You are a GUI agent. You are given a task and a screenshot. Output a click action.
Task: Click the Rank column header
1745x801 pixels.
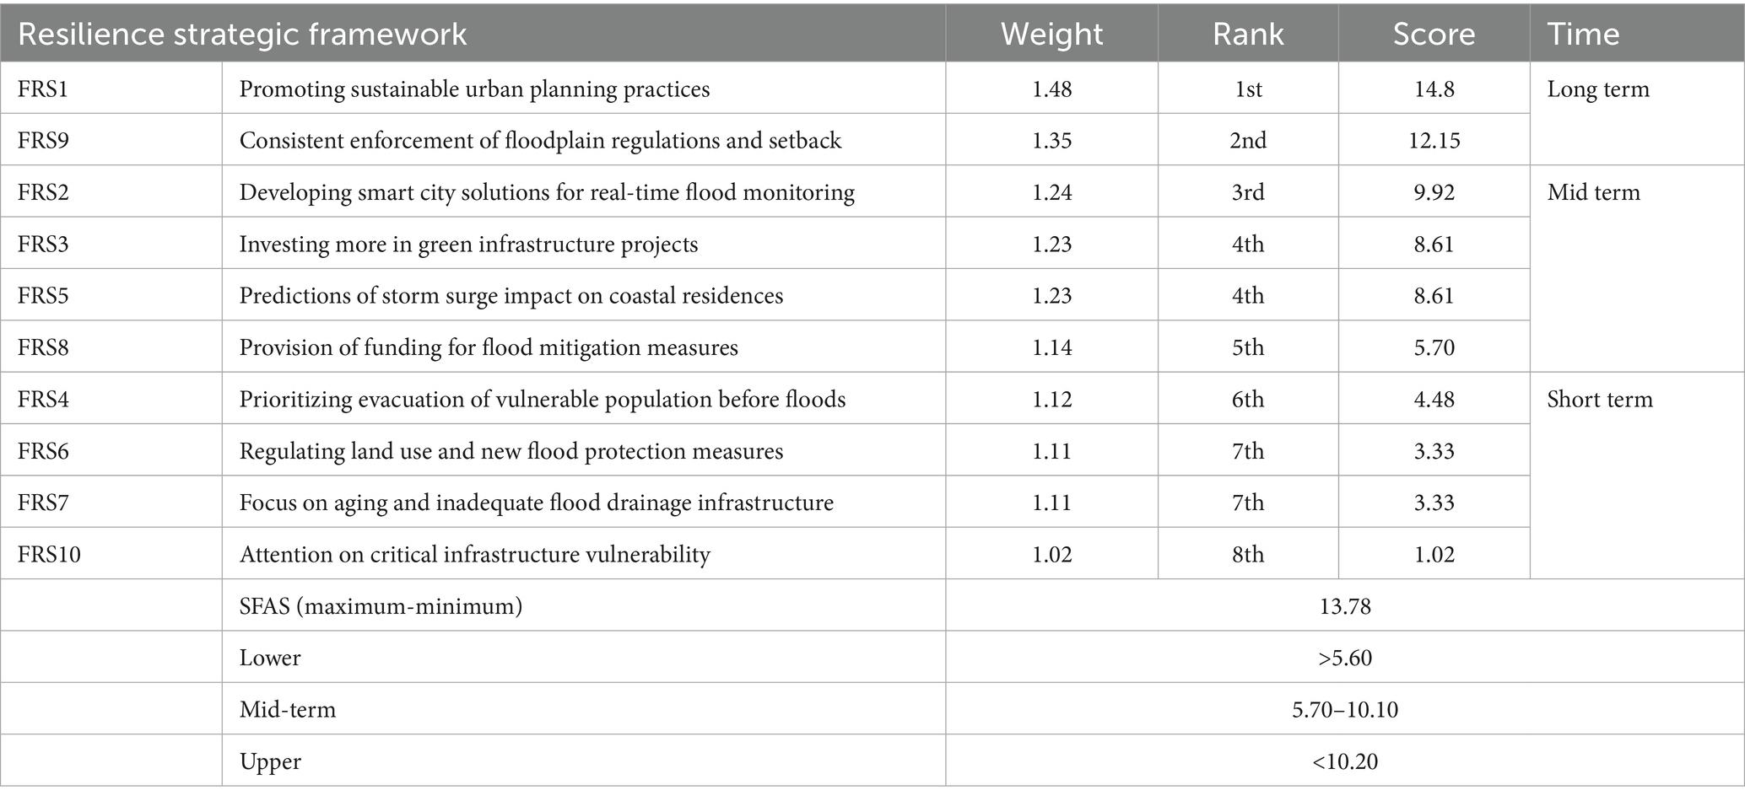click(x=1247, y=34)
